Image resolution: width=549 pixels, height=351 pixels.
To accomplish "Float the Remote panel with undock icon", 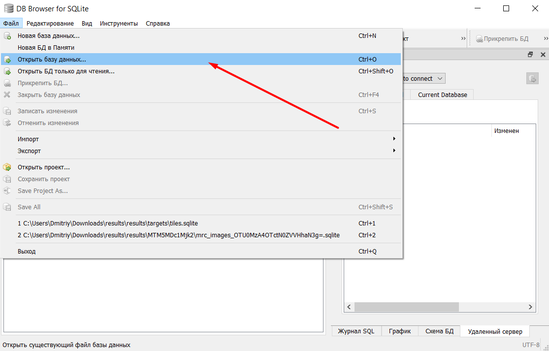I will pos(530,55).
